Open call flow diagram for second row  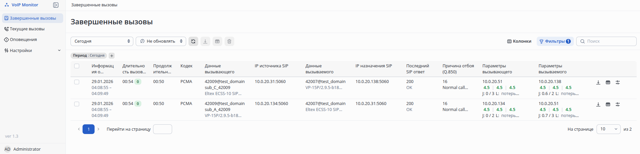pyautogui.click(x=618, y=104)
